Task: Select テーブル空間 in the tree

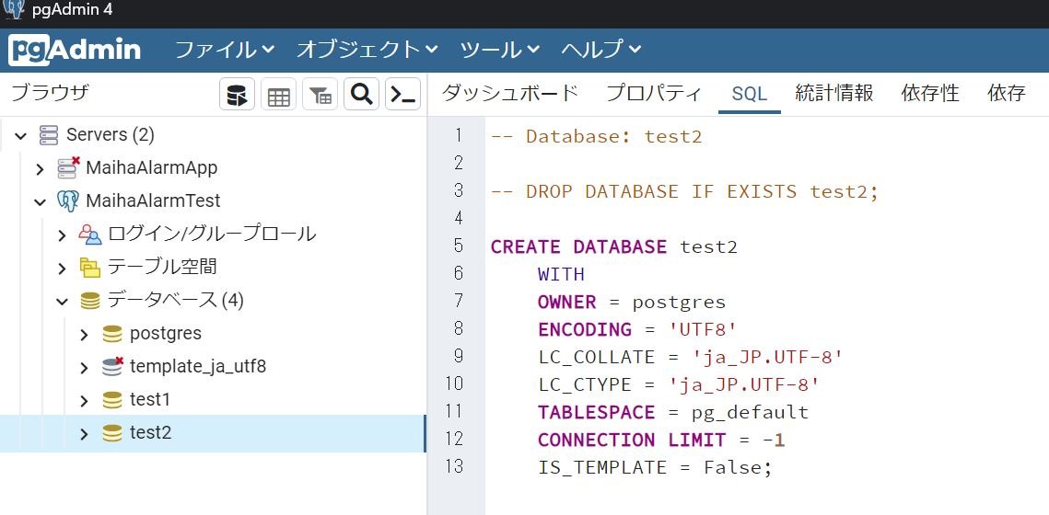Action: coord(162,268)
